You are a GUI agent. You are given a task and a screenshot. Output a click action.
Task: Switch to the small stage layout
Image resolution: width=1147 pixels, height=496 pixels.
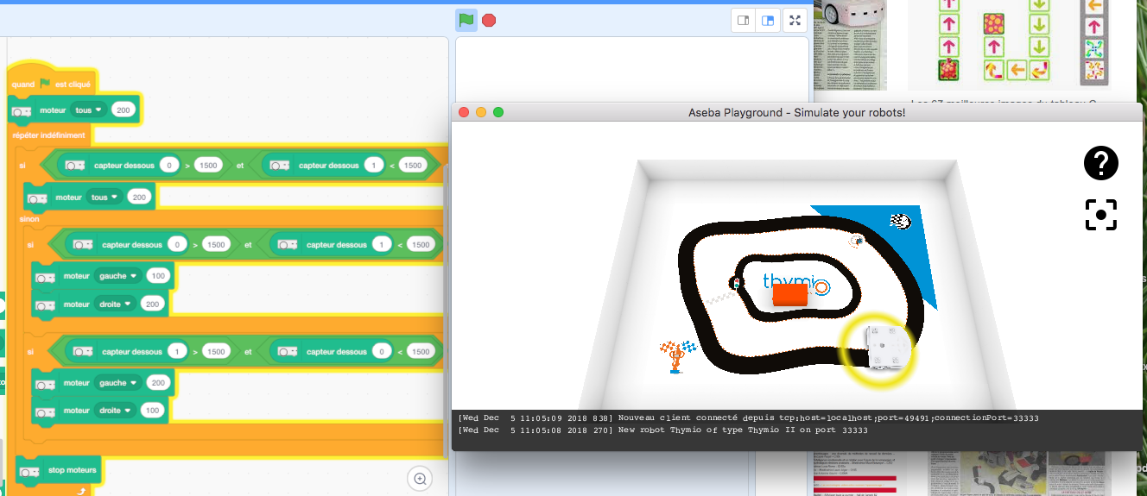[x=743, y=21]
